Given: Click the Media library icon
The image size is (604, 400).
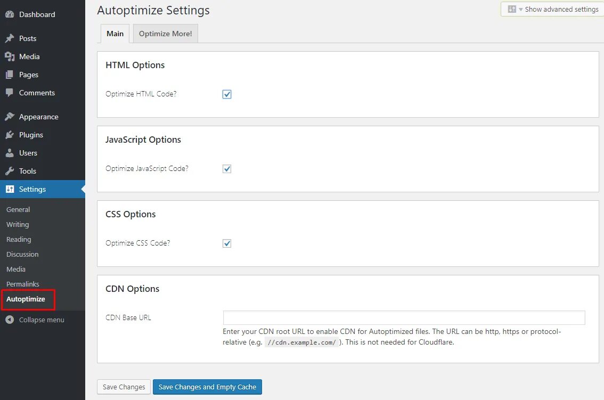Looking at the screenshot, I should coord(10,56).
